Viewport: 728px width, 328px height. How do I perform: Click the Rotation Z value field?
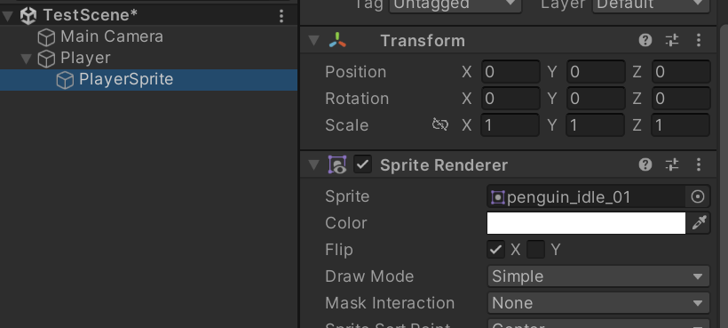(681, 99)
